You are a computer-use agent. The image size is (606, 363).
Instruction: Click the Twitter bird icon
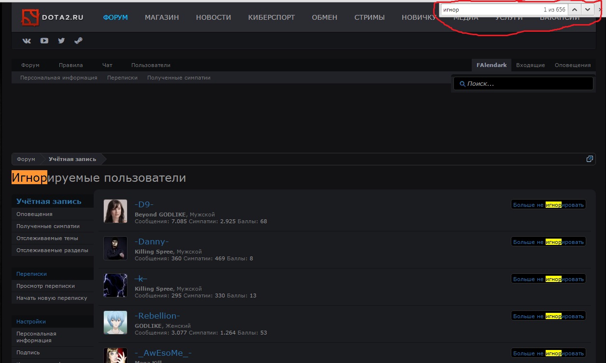[61, 41]
